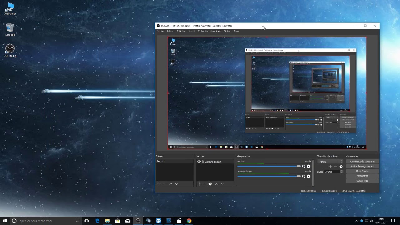Screen dimensions: 400x225
Task: Click the OBS Studio taskbar icon
Action: pos(138,221)
